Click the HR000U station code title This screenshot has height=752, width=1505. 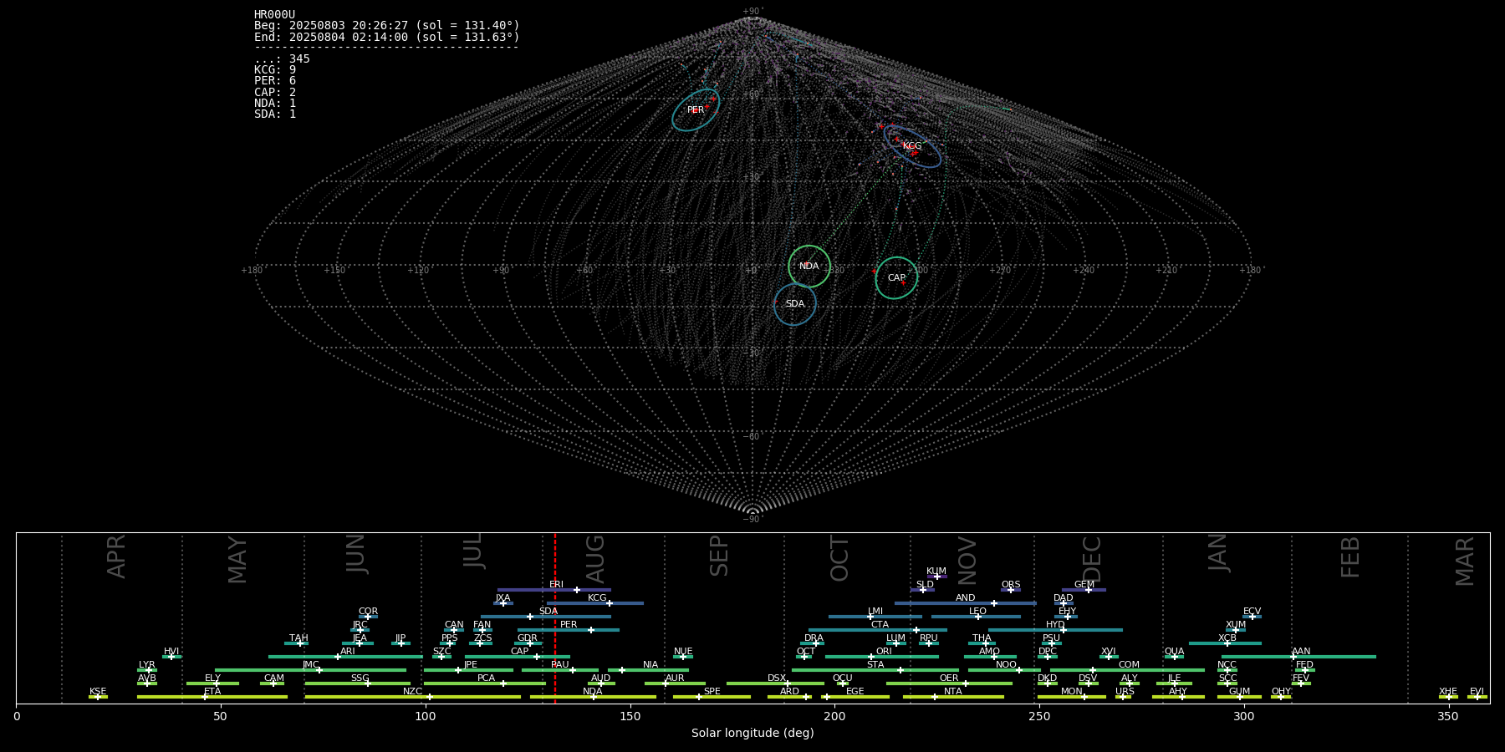click(274, 15)
